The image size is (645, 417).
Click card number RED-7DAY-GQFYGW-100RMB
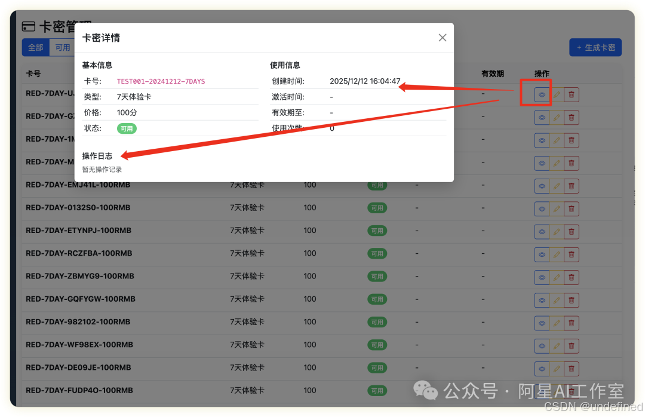coord(81,299)
